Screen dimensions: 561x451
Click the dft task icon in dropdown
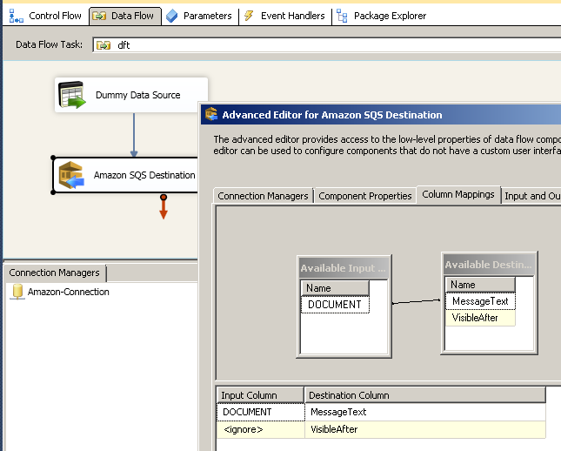[x=104, y=45]
